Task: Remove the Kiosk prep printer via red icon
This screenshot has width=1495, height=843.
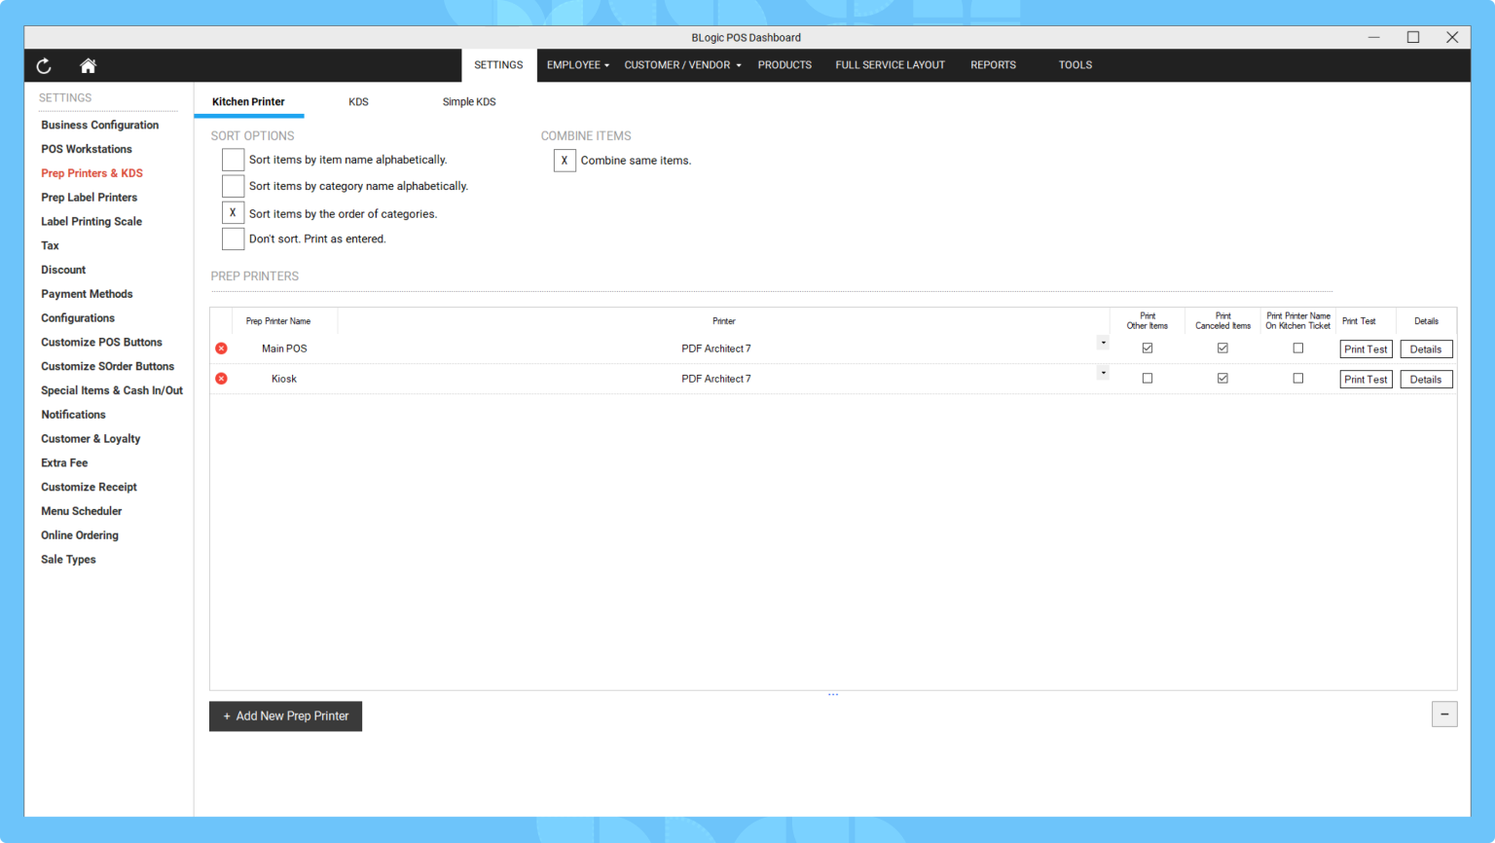Action: coord(222,379)
